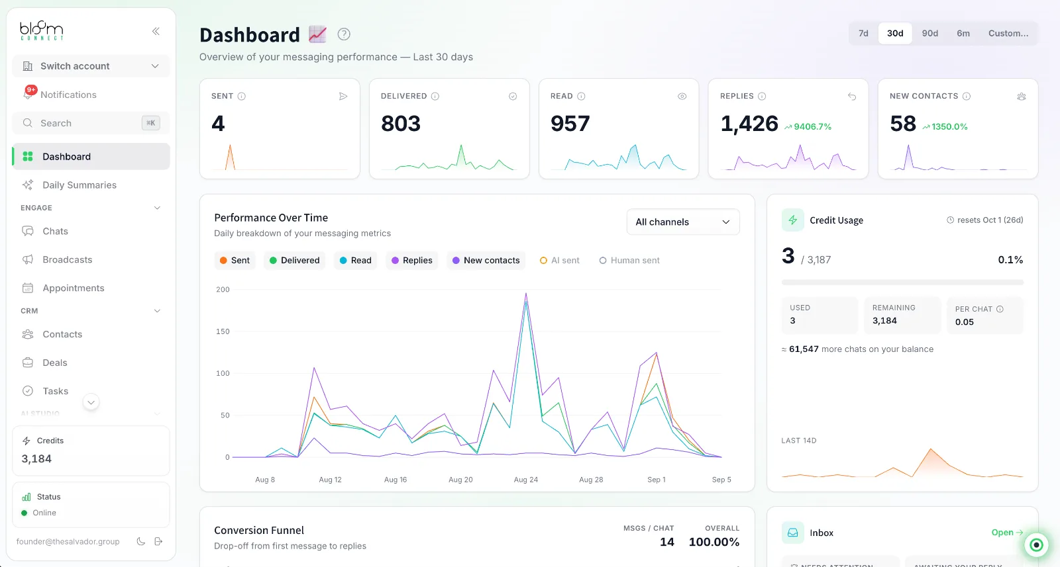The width and height of the screenshot is (1060, 567).
Task: Open the help question mark beside Dashboard
Action: [x=344, y=34]
